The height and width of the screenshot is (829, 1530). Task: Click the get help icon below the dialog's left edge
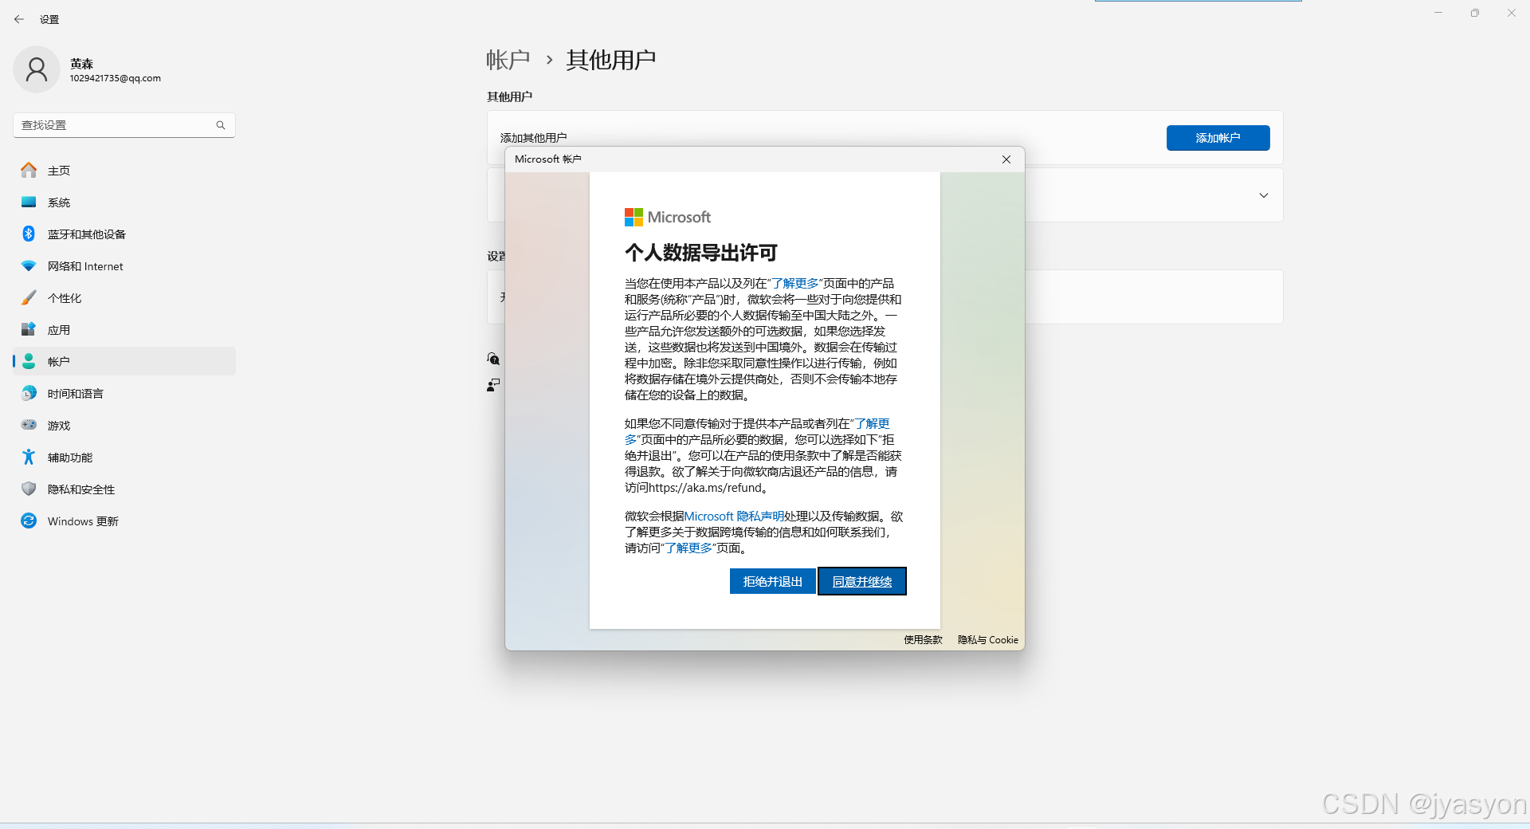pos(493,359)
